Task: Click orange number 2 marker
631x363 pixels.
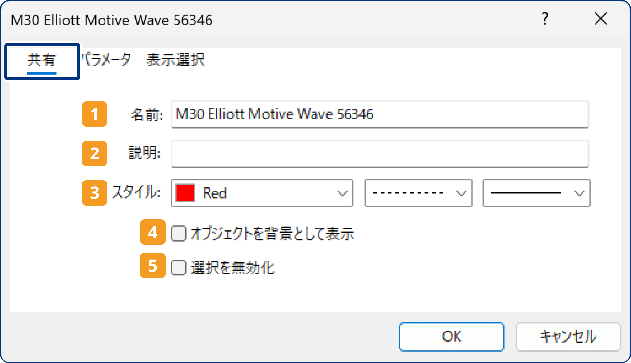Action: [94, 153]
